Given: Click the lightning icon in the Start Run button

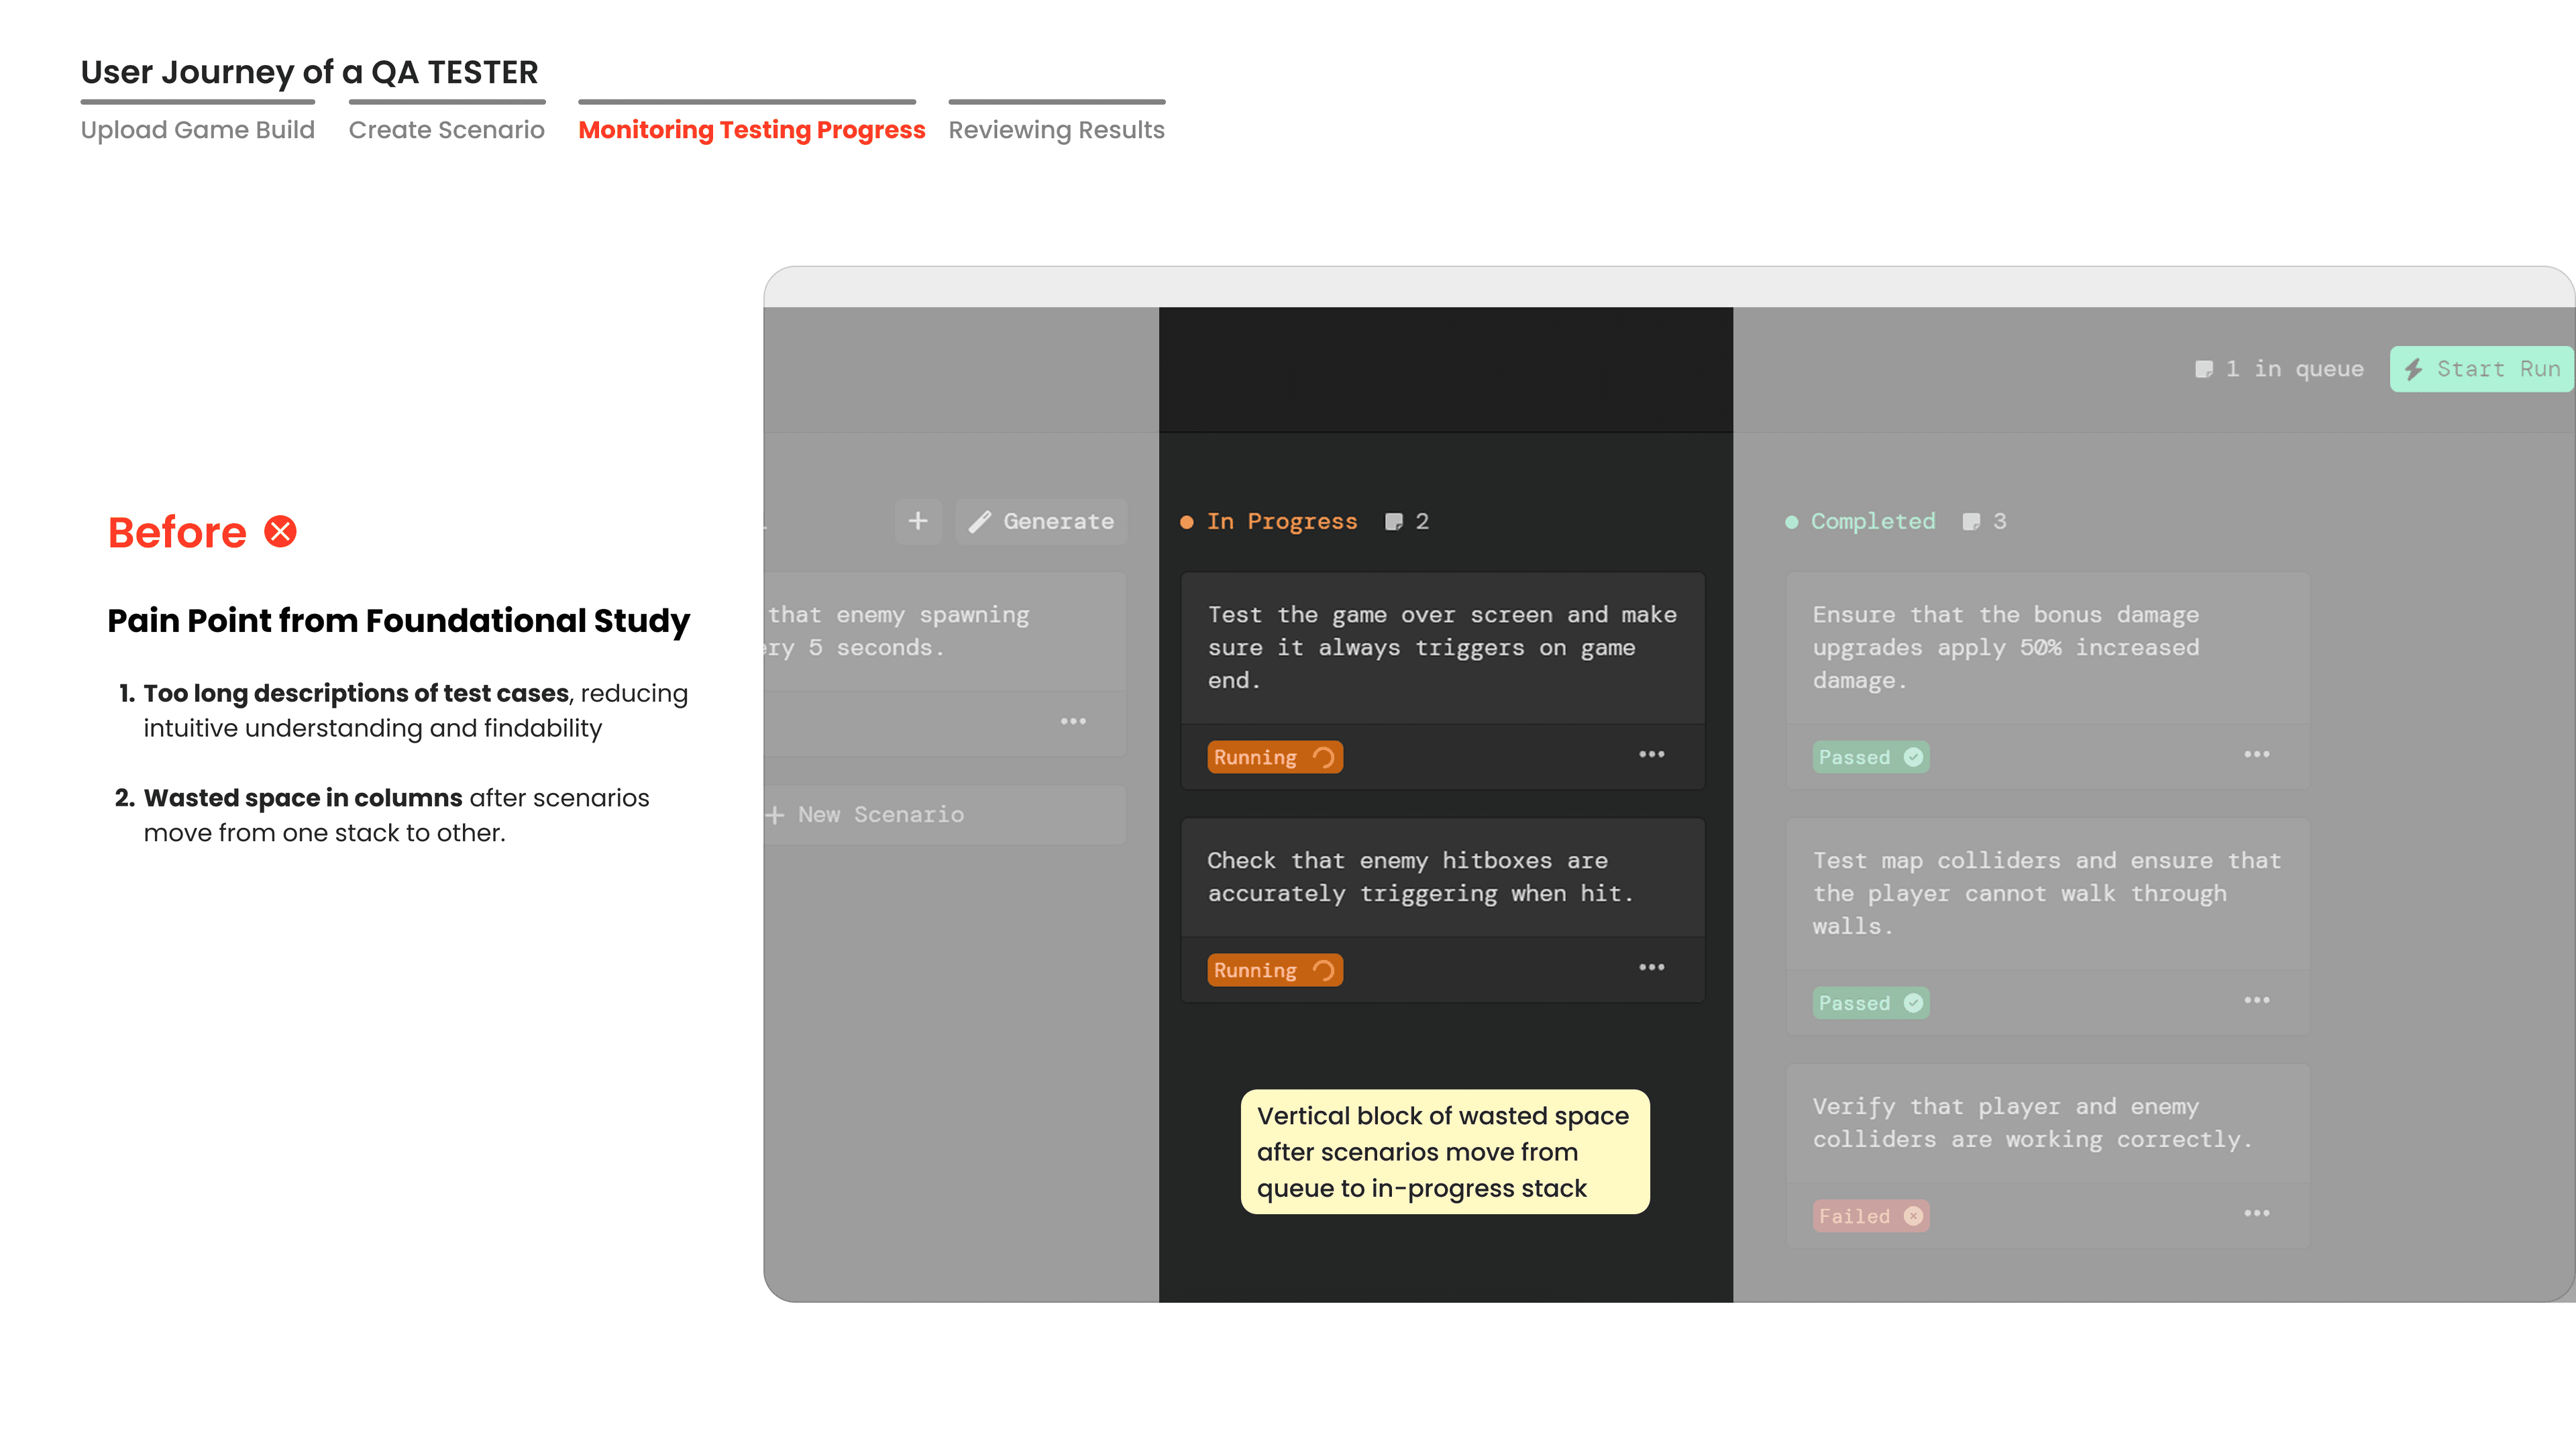Looking at the screenshot, I should pos(2415,368).
